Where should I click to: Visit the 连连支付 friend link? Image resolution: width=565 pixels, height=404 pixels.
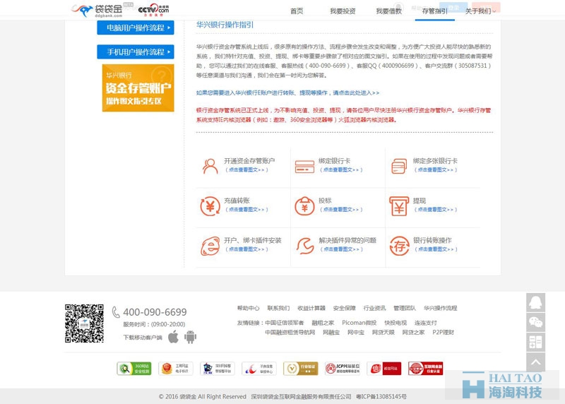pyautogui.click(x=426, y=323)
